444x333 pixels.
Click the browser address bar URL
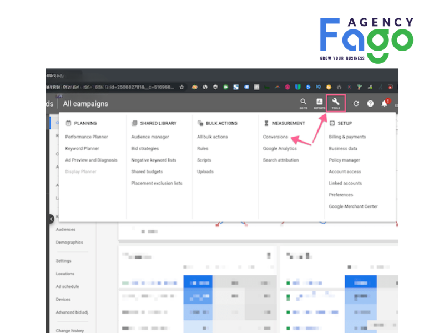click(133, 87)
